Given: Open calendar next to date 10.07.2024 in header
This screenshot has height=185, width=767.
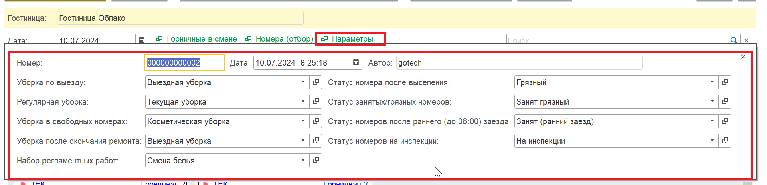Looking at the screenshot, I should tap(142, 40).
